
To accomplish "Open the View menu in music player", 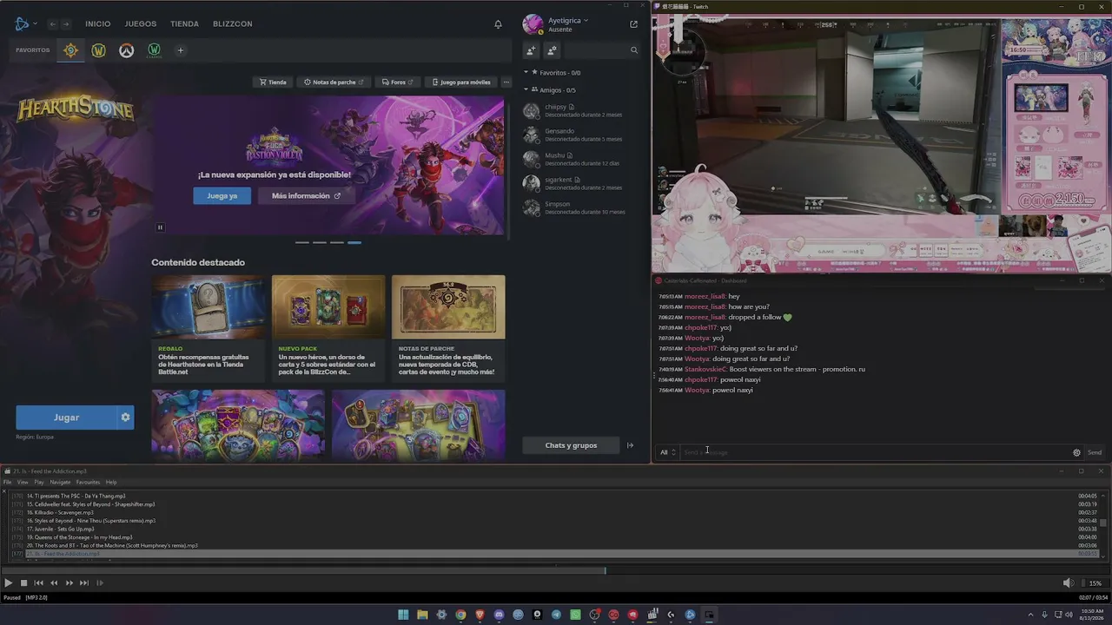I will [x=23, y=483].
